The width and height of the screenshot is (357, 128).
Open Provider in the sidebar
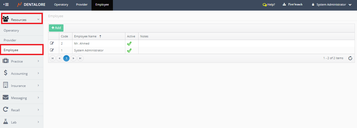(10, 40)
